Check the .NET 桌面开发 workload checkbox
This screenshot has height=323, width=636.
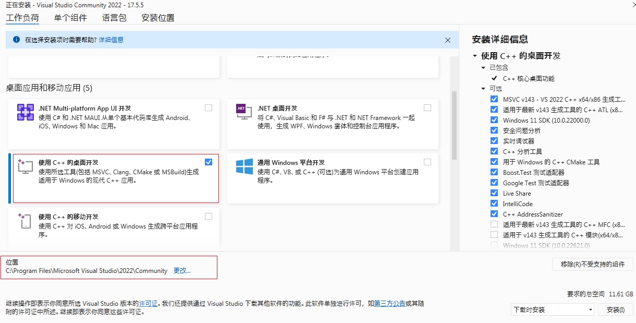[x=427, y=108]
